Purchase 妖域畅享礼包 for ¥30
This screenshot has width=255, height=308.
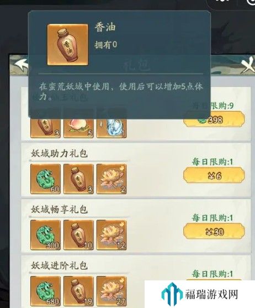(214, 231)
